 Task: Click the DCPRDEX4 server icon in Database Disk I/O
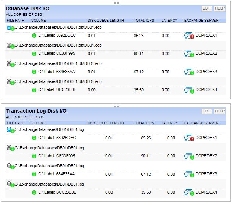click(x=189, y=90)
